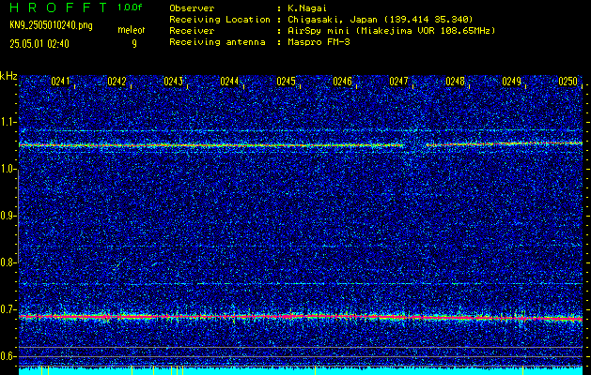Viewport: 591px width, 375px height.
Task: Select the Maspro FM-3 antenna text
Action: tap(319, 42)
